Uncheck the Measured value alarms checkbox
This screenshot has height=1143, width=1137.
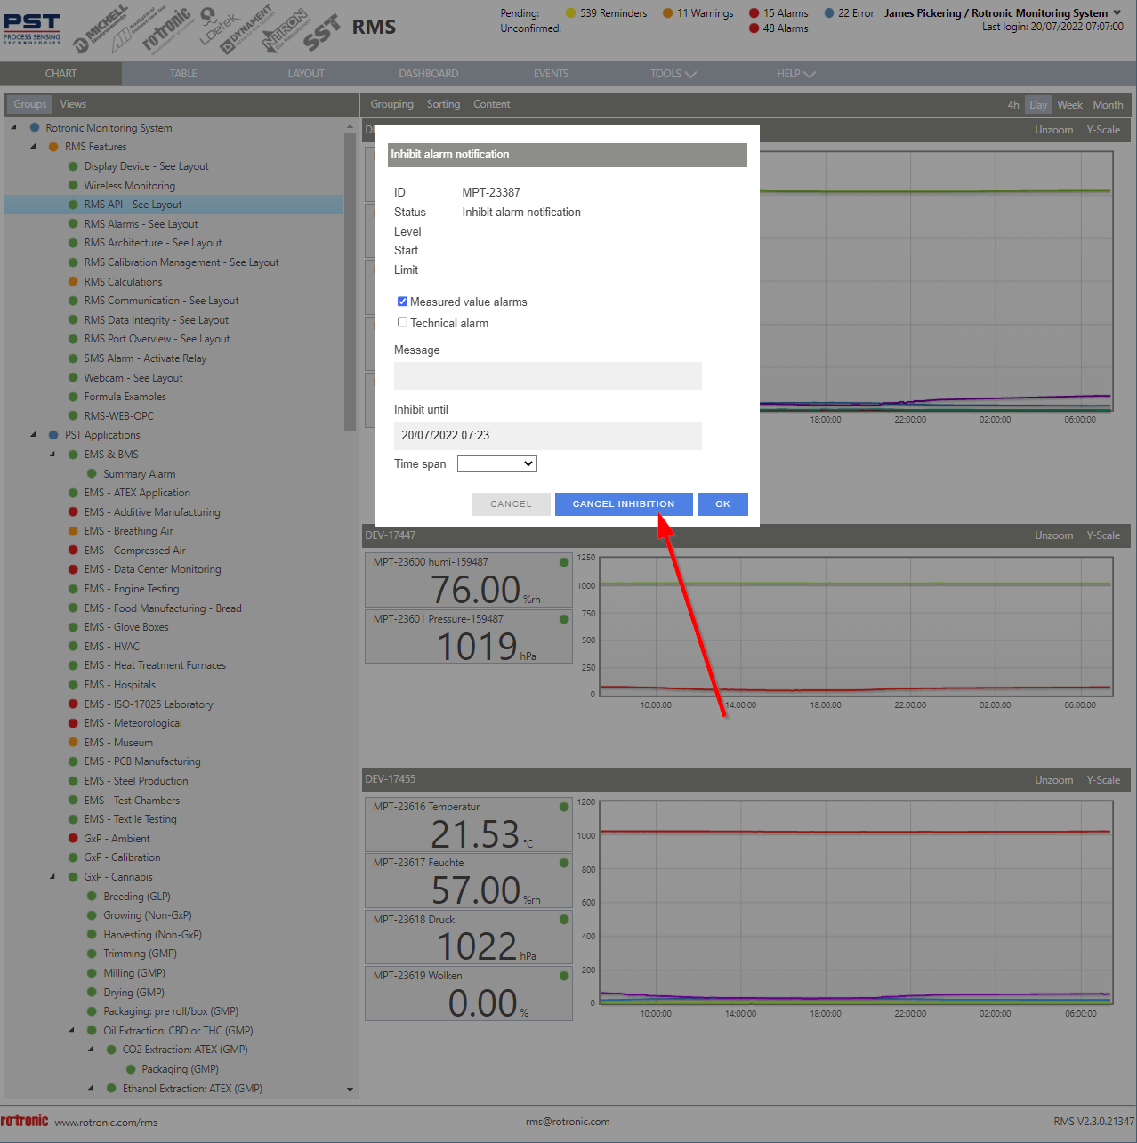click(x=402, y=302)
